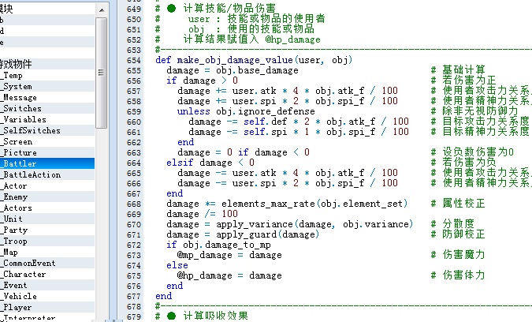Select the _Message script entry
The width and height of the screenshot is (532, 322).
[47, 98]
